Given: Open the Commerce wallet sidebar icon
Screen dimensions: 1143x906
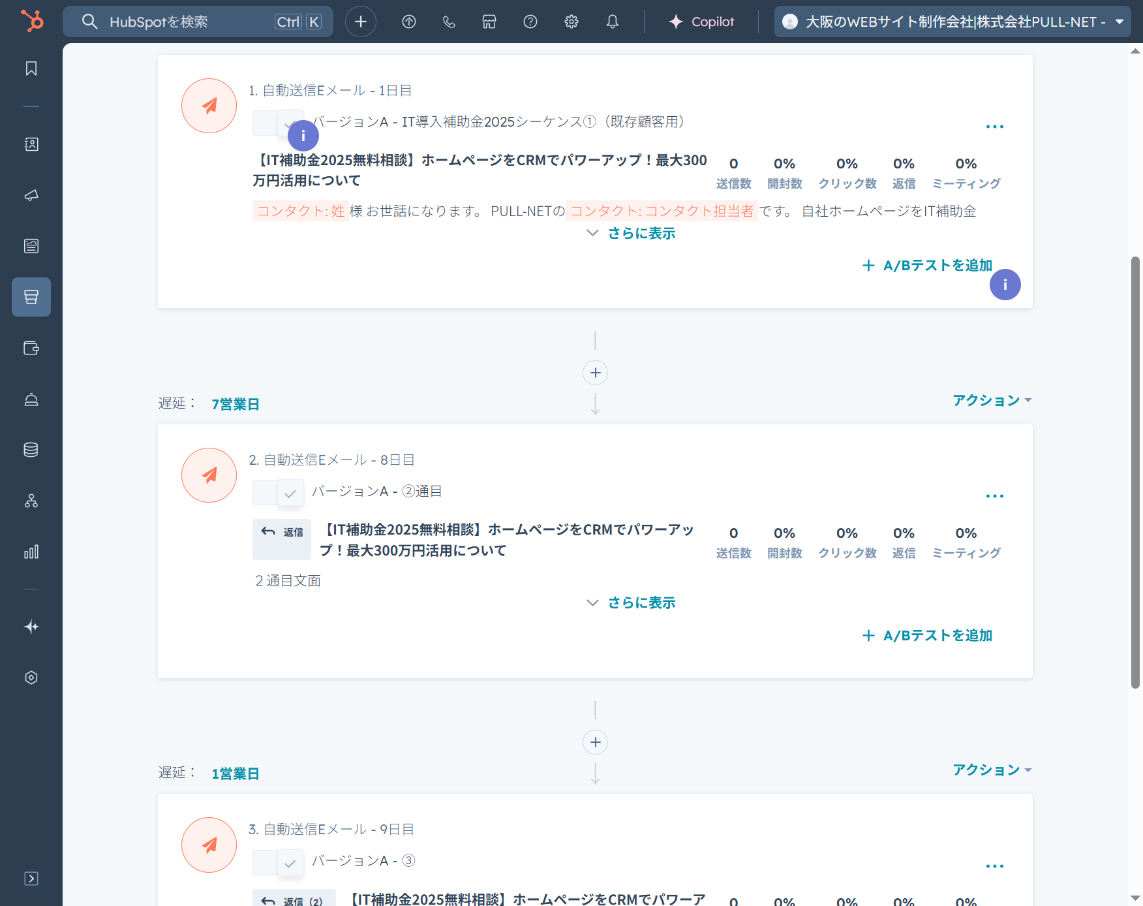Looking at the screenshot, I should tap(31, 348).
